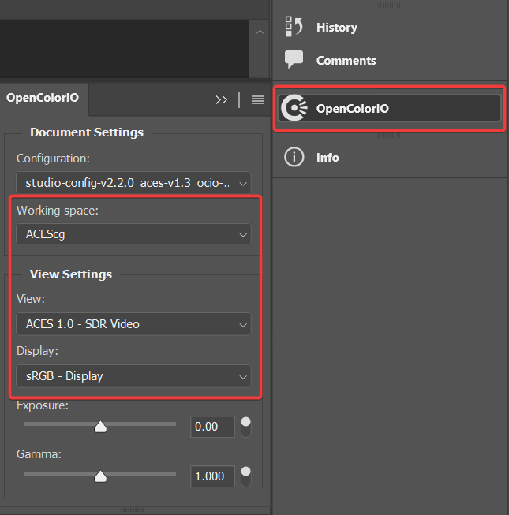
Task: Click the OpenColorIO logo icon in the dock
Action: click(x=294, y=109)
